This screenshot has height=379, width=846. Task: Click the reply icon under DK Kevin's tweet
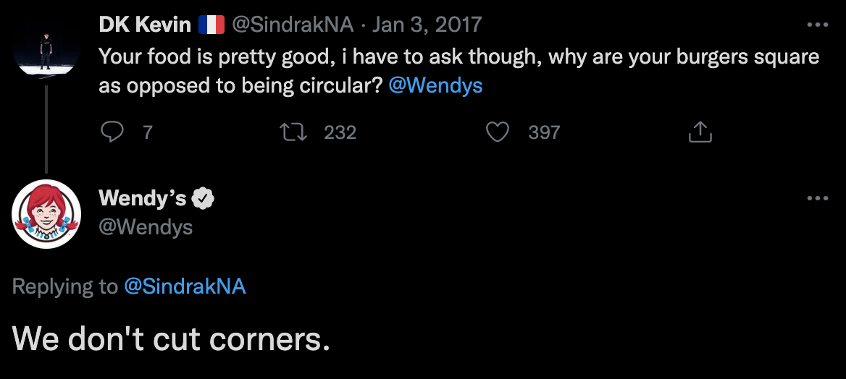coord(112,132)
